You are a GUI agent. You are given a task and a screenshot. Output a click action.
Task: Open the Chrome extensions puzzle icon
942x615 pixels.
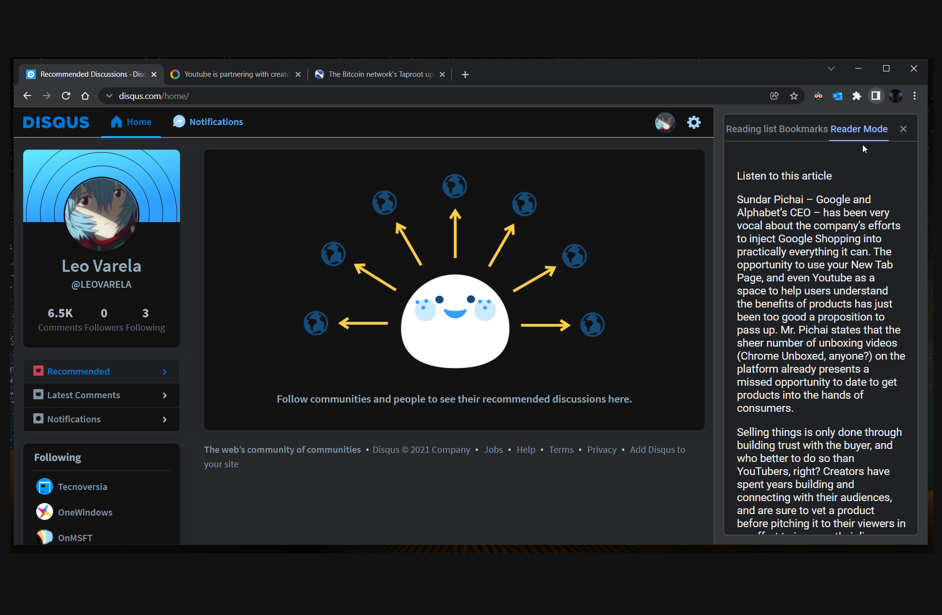point(857,96)
